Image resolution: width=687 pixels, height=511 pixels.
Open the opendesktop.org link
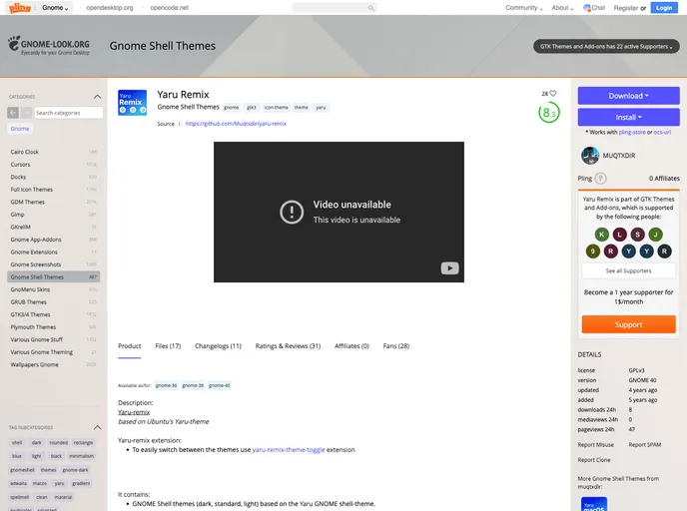point(110,7)
